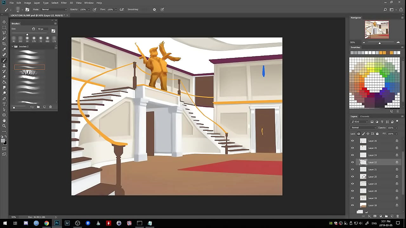Toggle visibility of Layer 20
Image resolution: width=406 pixels, height=228 pixels.
(x=352, y=177)
